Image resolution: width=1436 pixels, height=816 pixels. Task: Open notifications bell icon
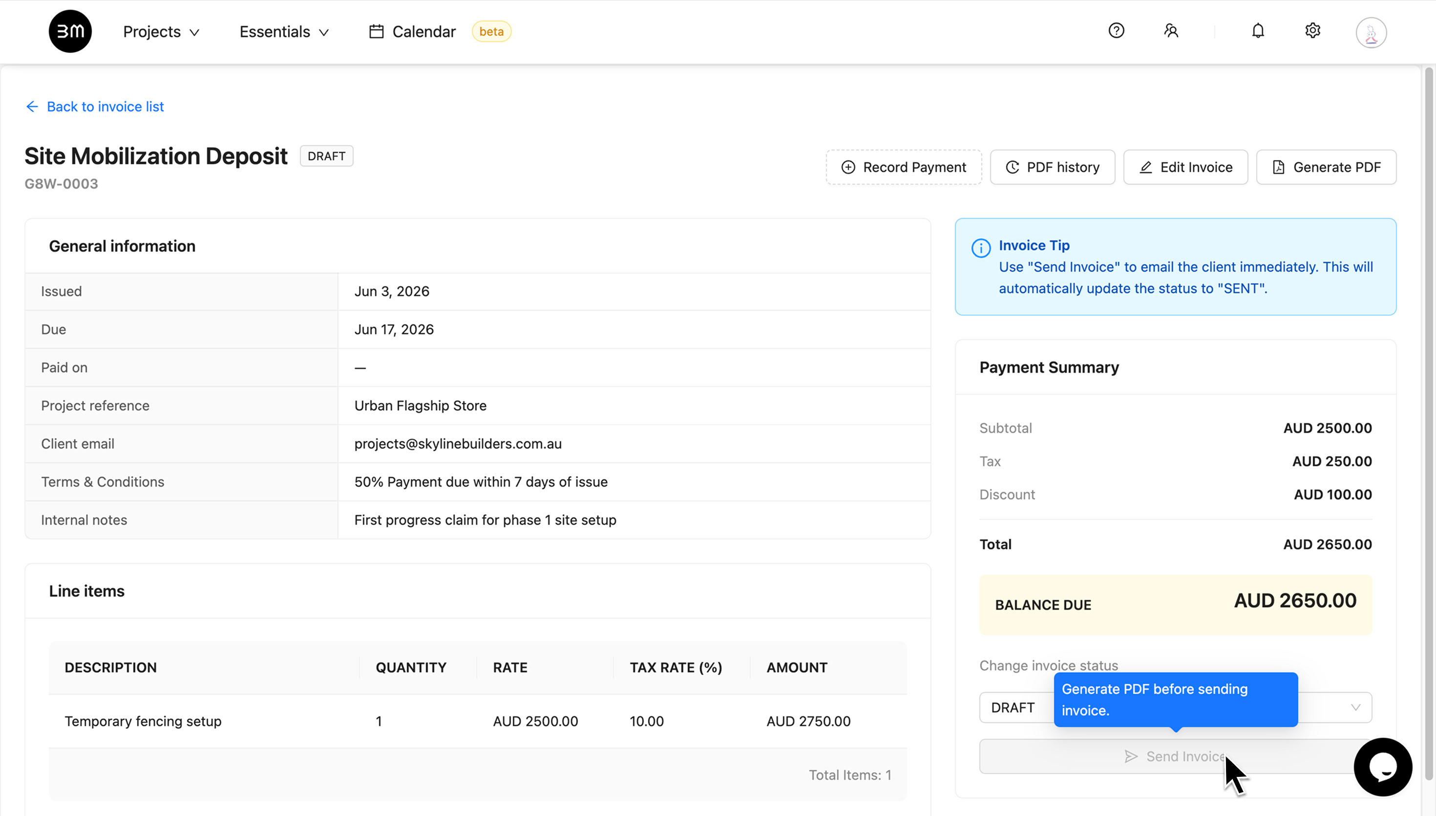pyautogui.click(x=1258, y=31)
